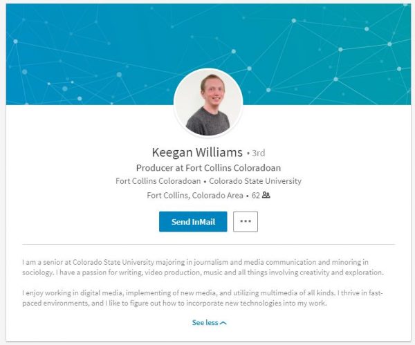This screenshot has height=345, width=415.
Task: Open the more options ellipsis menu
Action: point(246,221)
